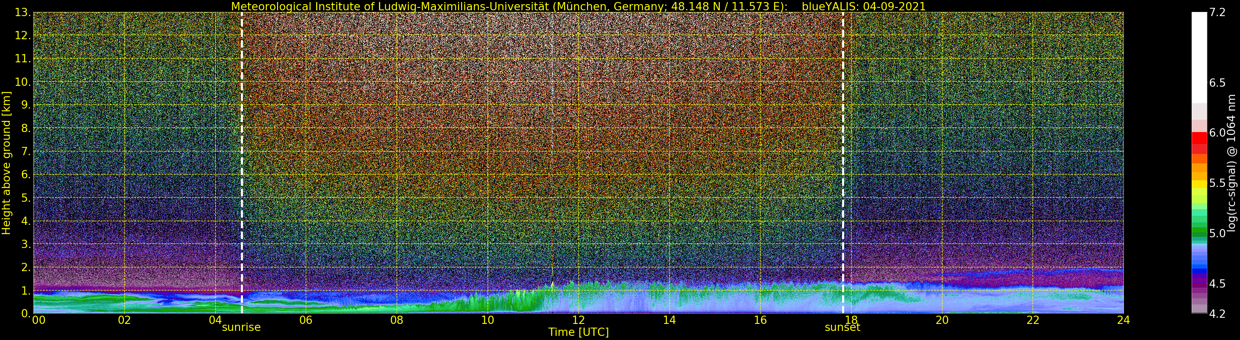Click the '8.' height tick label
The height and width of the screenshot is (340, 1240).
tap(26, 128)
